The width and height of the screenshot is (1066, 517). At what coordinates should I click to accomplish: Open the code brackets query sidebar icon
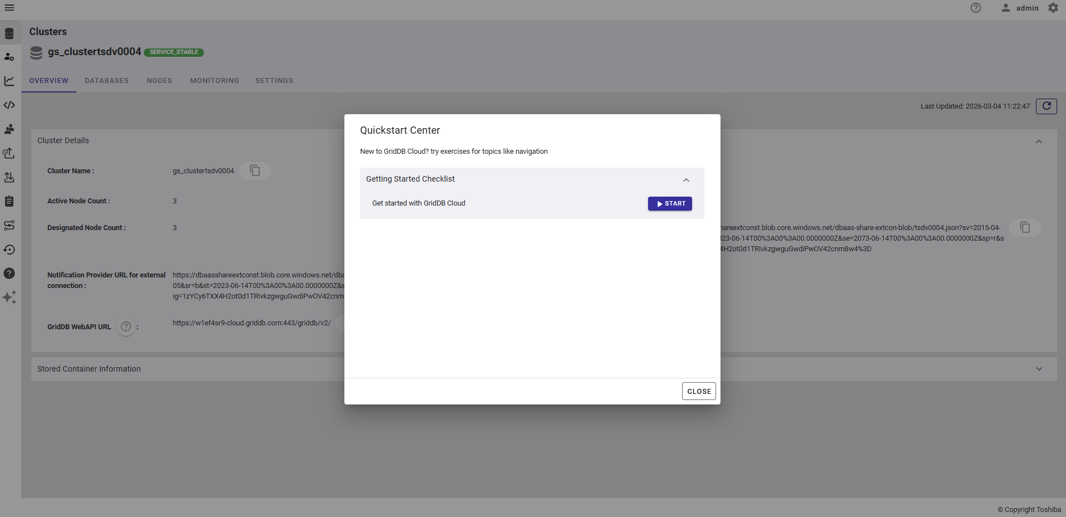point(9,105)
